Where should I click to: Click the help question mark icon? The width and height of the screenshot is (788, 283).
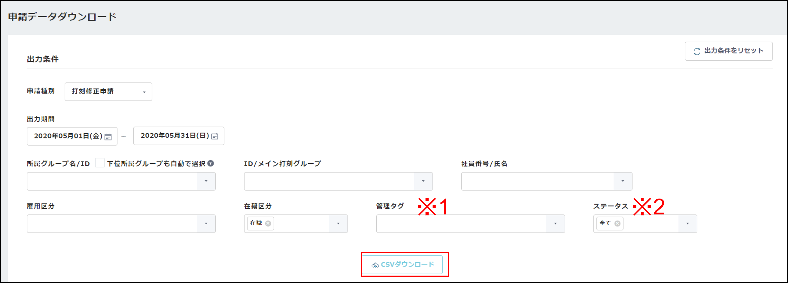pyautogui.click(x=210, y=163)
